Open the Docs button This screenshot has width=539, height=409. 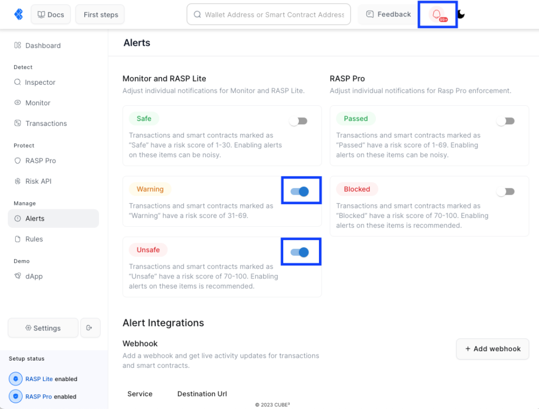tap(51, 14)
